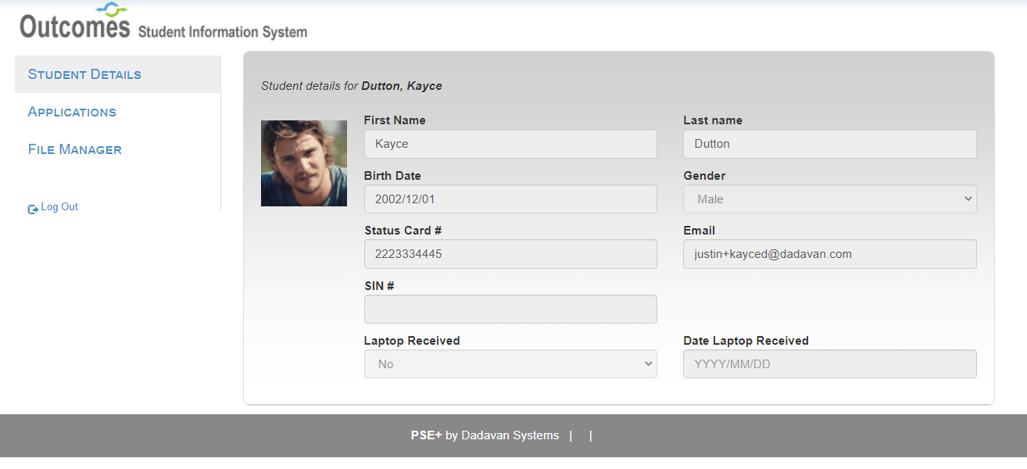Click the Outcomes logo graphic
Screen dimensions: 1027x469
click(x=75, y=20)
